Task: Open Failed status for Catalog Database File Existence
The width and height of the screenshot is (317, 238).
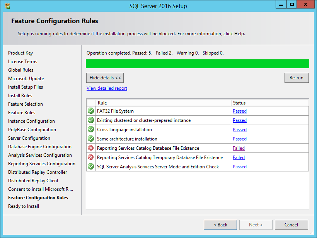Action: [x=239, y=148]
